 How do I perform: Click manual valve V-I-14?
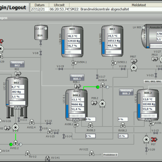click(64, 136)
